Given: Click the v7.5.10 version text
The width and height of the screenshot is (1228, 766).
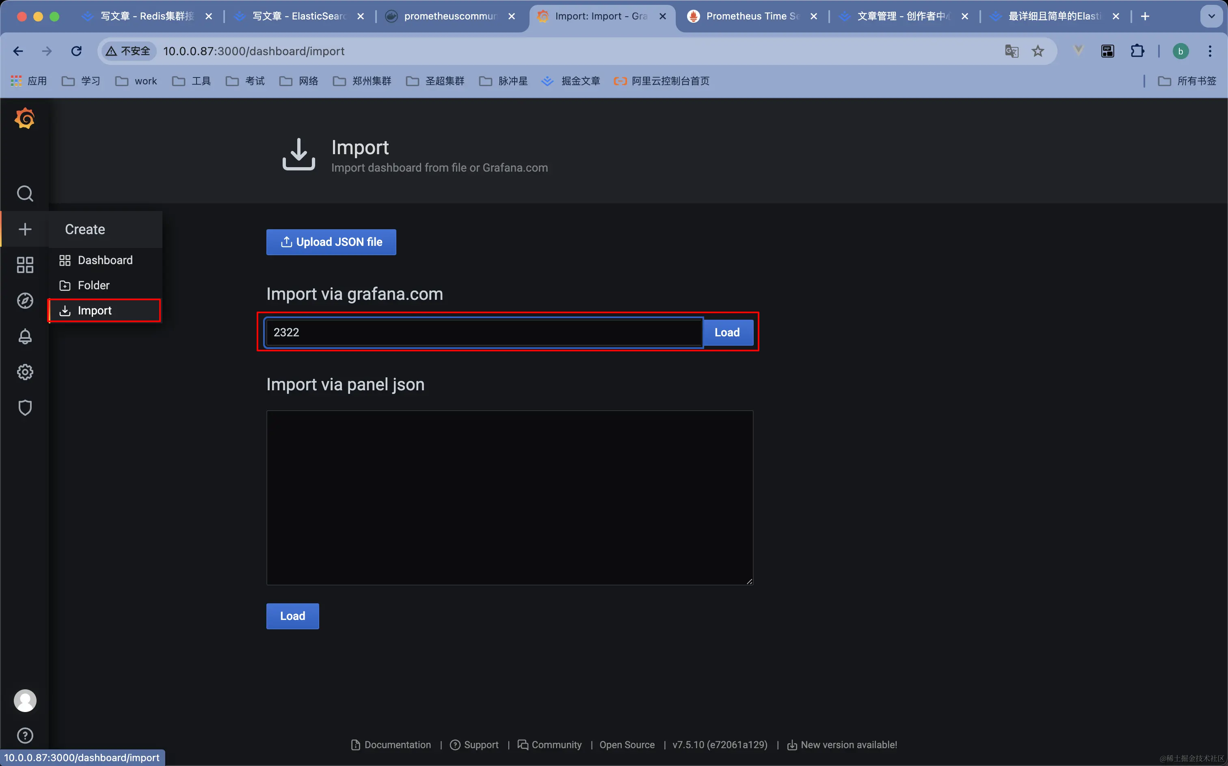Looking at the screenshot, I should pyautogui.click(x=720, y=745).
